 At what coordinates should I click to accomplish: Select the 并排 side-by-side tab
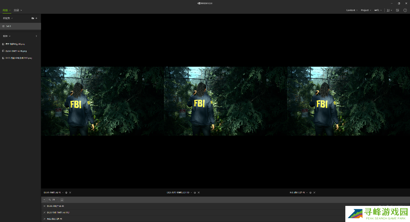(x=5, y=10)
